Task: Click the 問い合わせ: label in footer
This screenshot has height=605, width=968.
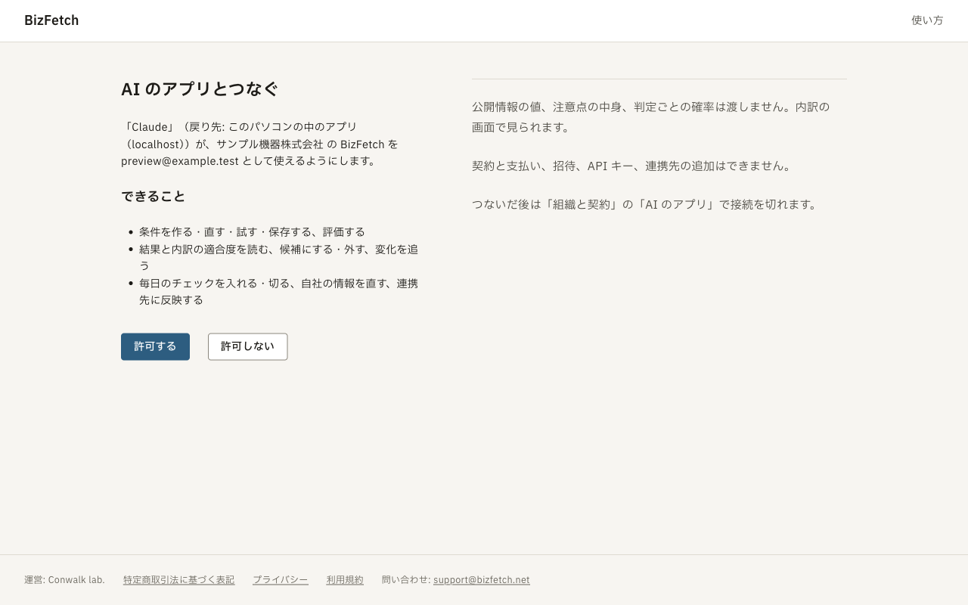Action: (x=406, y=580)
